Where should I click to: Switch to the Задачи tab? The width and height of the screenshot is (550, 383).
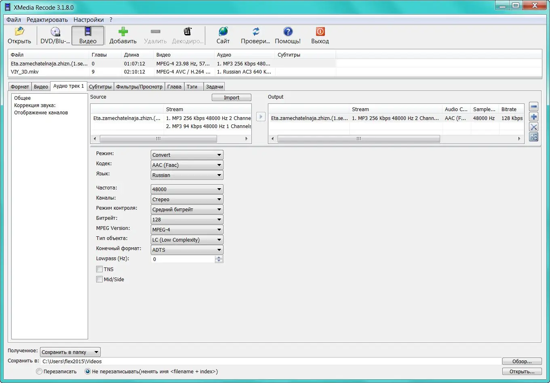tap(214, 87)
